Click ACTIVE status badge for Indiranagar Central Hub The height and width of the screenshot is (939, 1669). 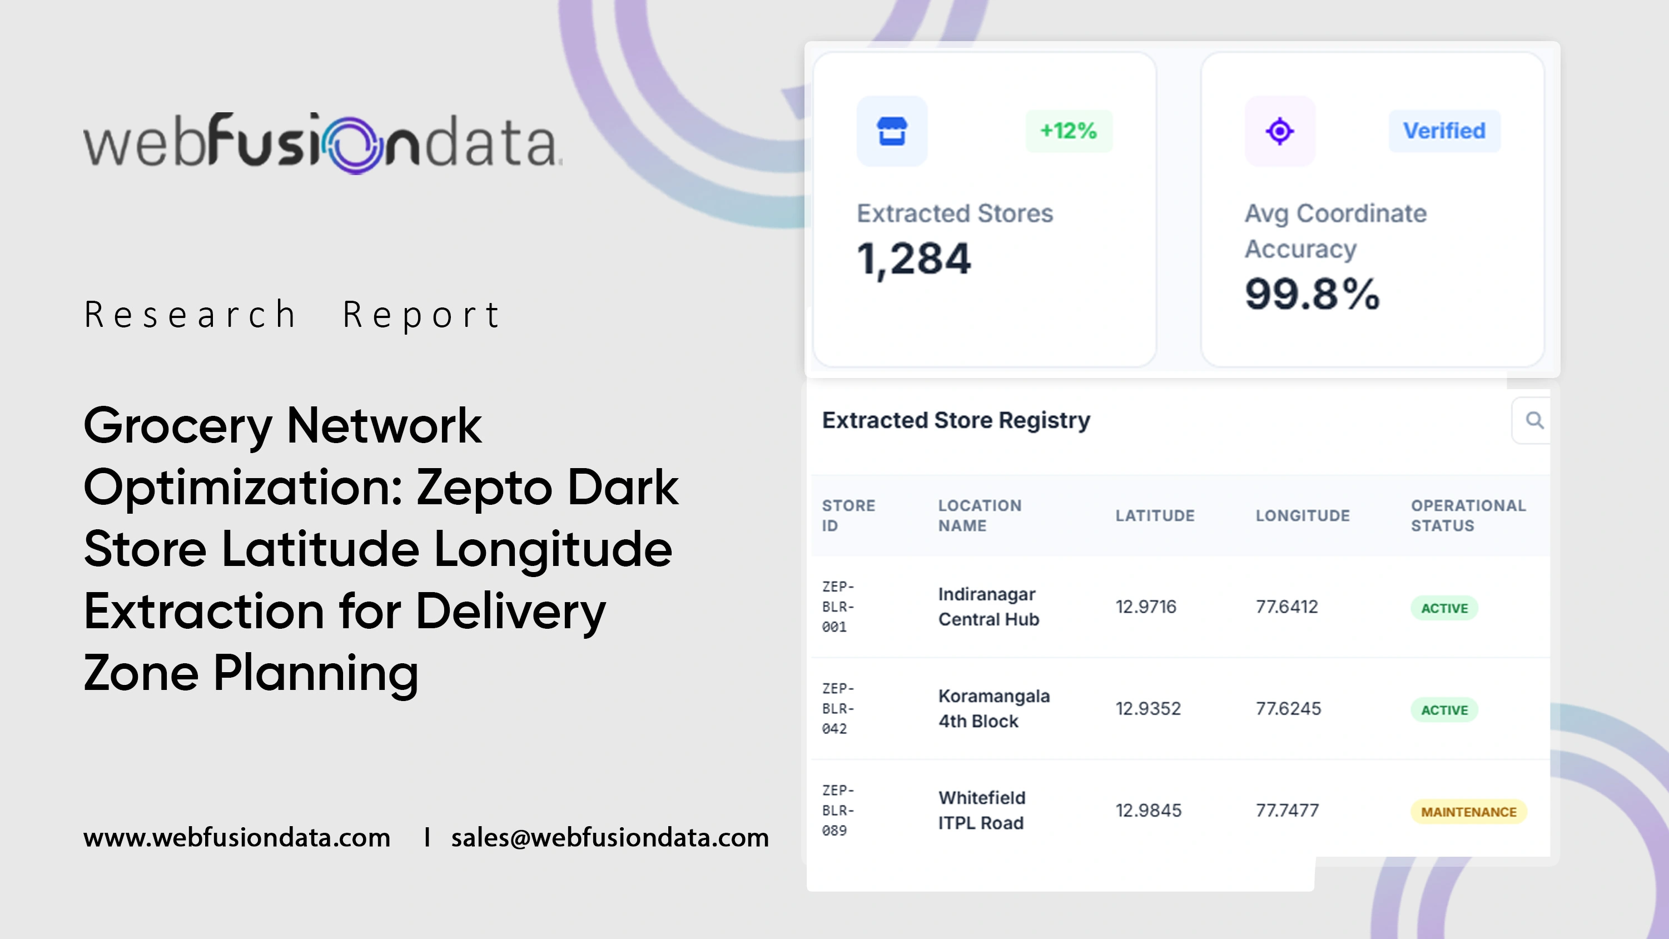click(x=1444, y=608)
